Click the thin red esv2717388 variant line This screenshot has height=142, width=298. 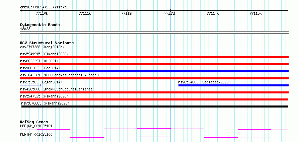154,50
